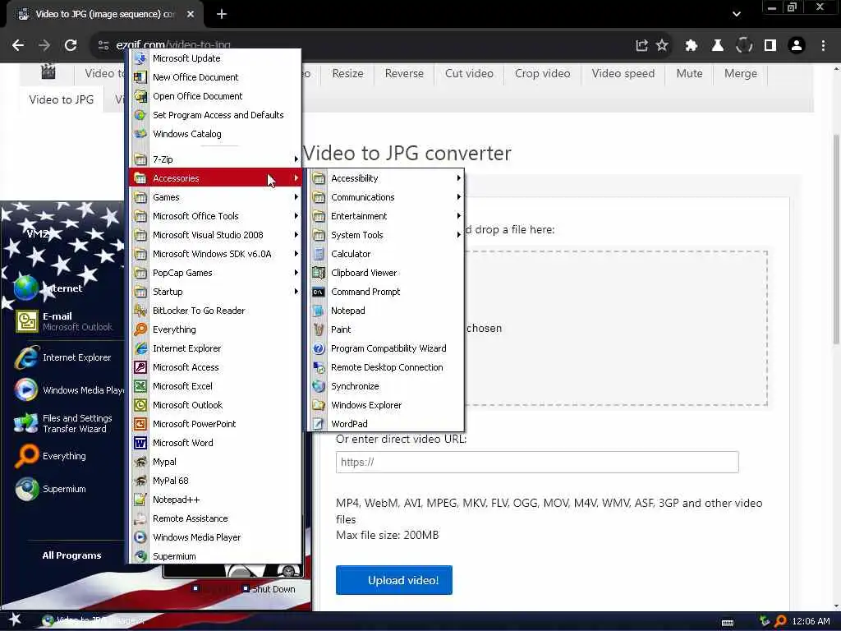Image resolution: width=841 pixels, height=631 pixels.
Task: Open Command Prompt from Accessories
Action: coord(386,292)
